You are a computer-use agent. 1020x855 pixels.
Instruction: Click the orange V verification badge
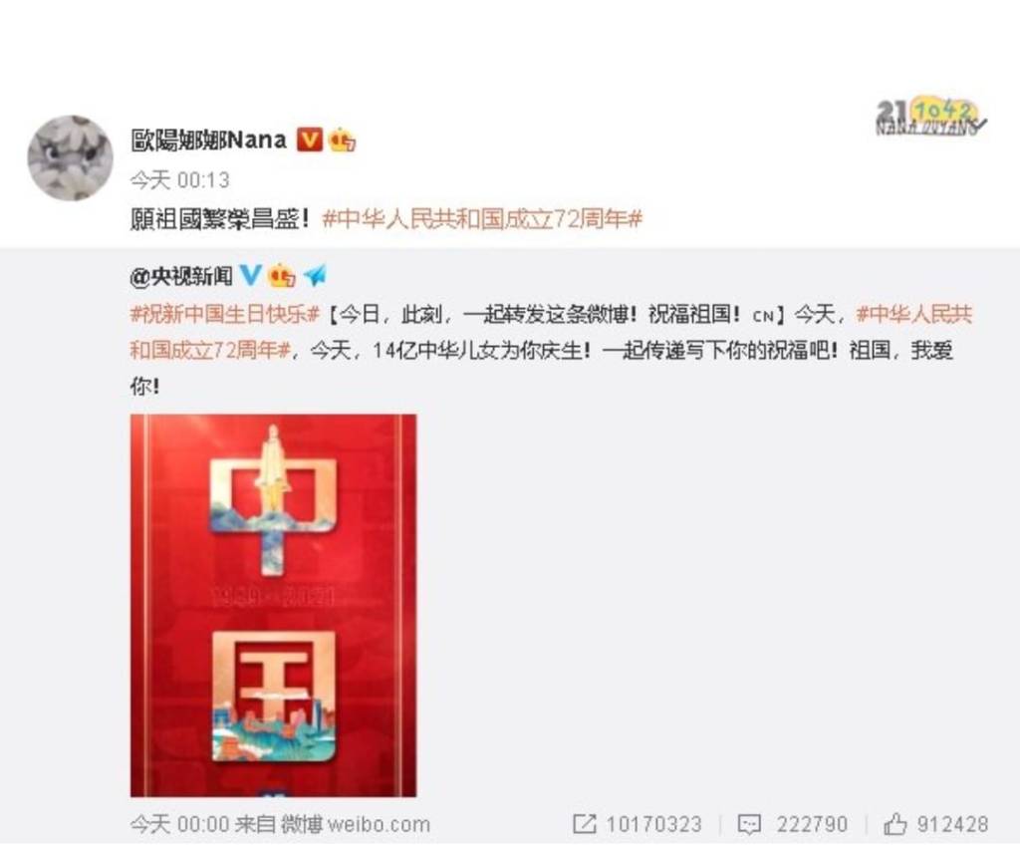coord(309,140)
